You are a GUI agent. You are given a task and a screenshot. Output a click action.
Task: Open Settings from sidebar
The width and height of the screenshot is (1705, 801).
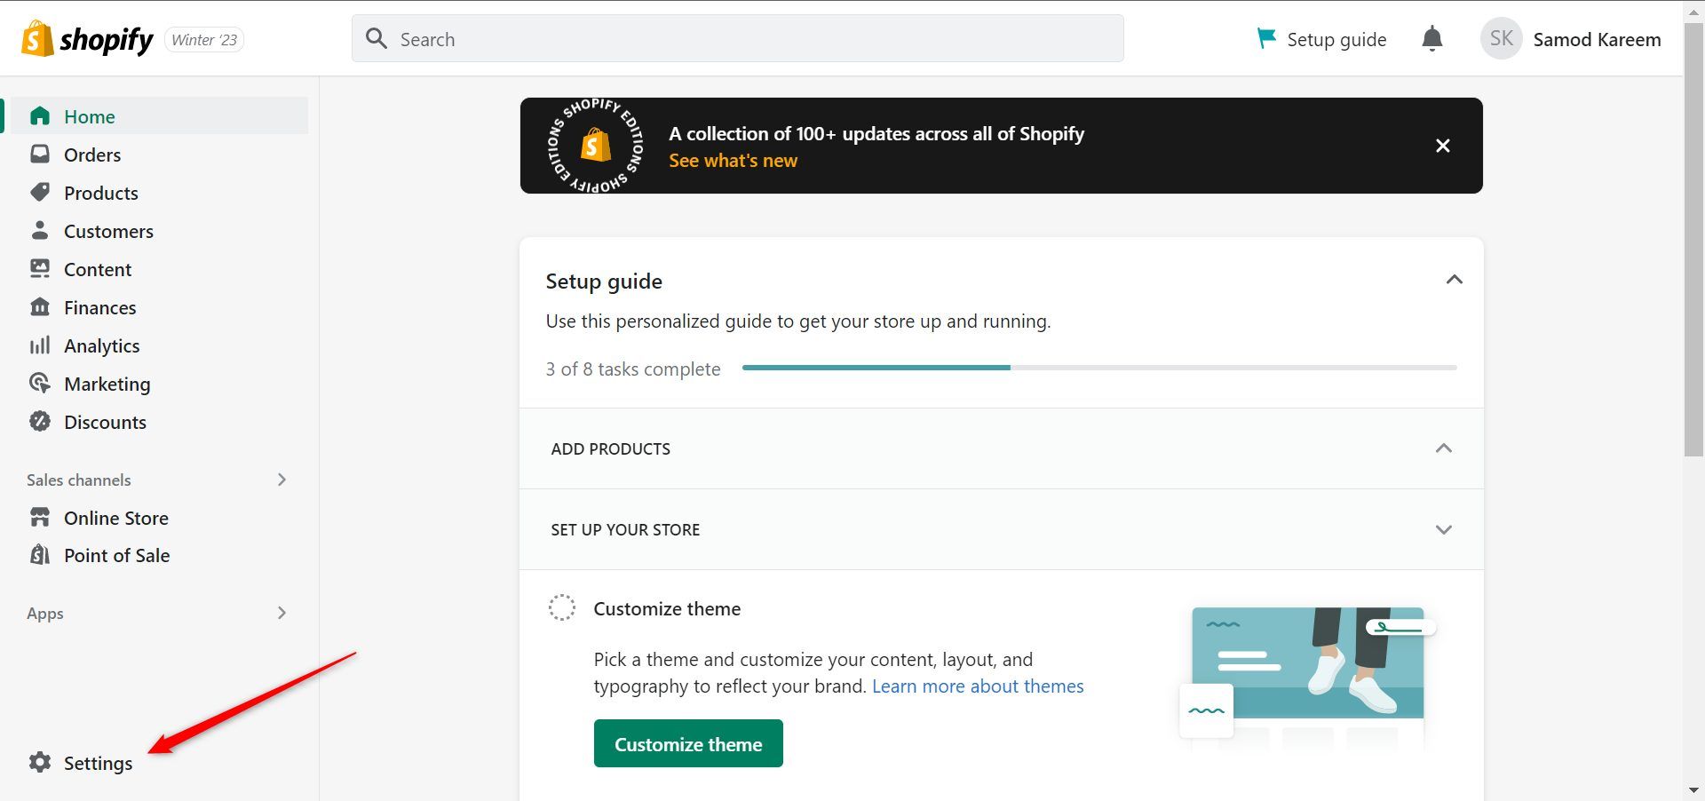click(98, 763)
